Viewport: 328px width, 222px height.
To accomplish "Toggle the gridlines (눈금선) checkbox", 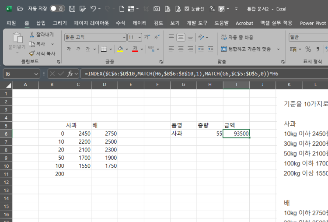I will click(187, 8).
